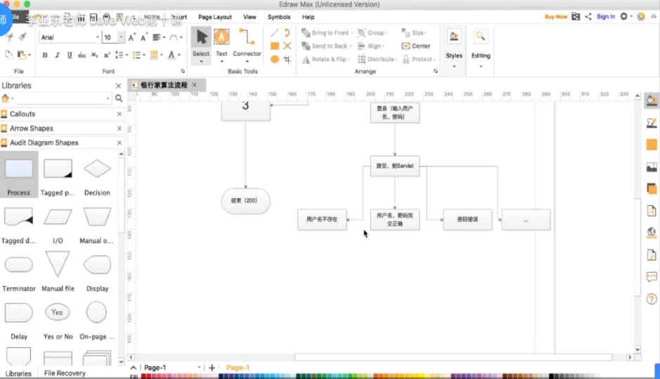This screenshot has height=379, width=660.
Task: Select the Decision diamond shape
Action: (x=97, y=175)
